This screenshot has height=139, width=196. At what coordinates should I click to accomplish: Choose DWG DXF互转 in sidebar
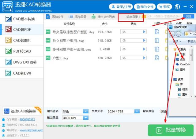tap(22, 62)
